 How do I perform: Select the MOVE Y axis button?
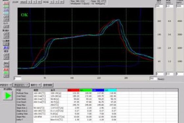(57, 2)
